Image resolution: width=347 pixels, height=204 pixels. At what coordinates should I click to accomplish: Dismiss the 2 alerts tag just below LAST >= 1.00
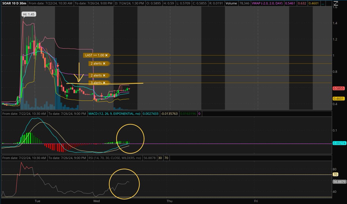click(104, 63)
